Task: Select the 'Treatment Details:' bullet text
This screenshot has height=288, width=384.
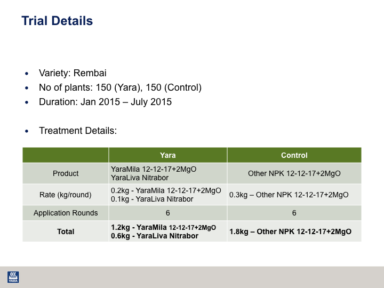Action: [78, 131]
